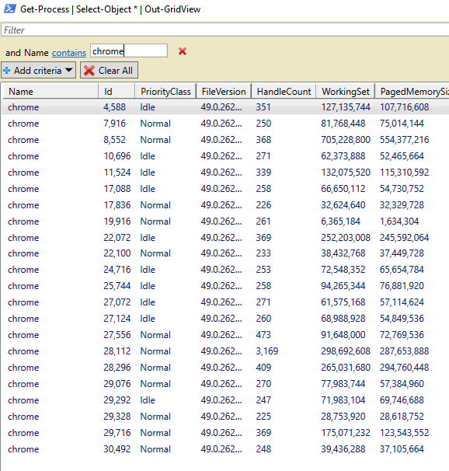Sort by PagedMemorySize column header
The image size is (449, 471).
[x=412, y=91]
